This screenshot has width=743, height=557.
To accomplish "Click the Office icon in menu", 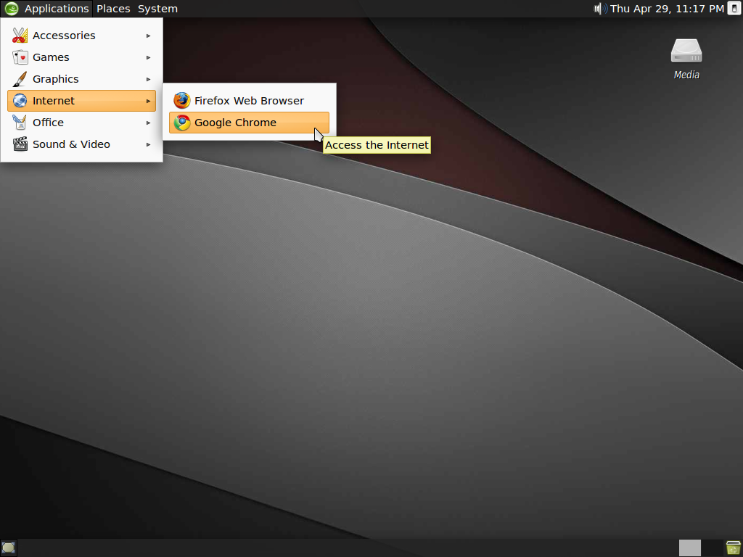I will [20, 123].
